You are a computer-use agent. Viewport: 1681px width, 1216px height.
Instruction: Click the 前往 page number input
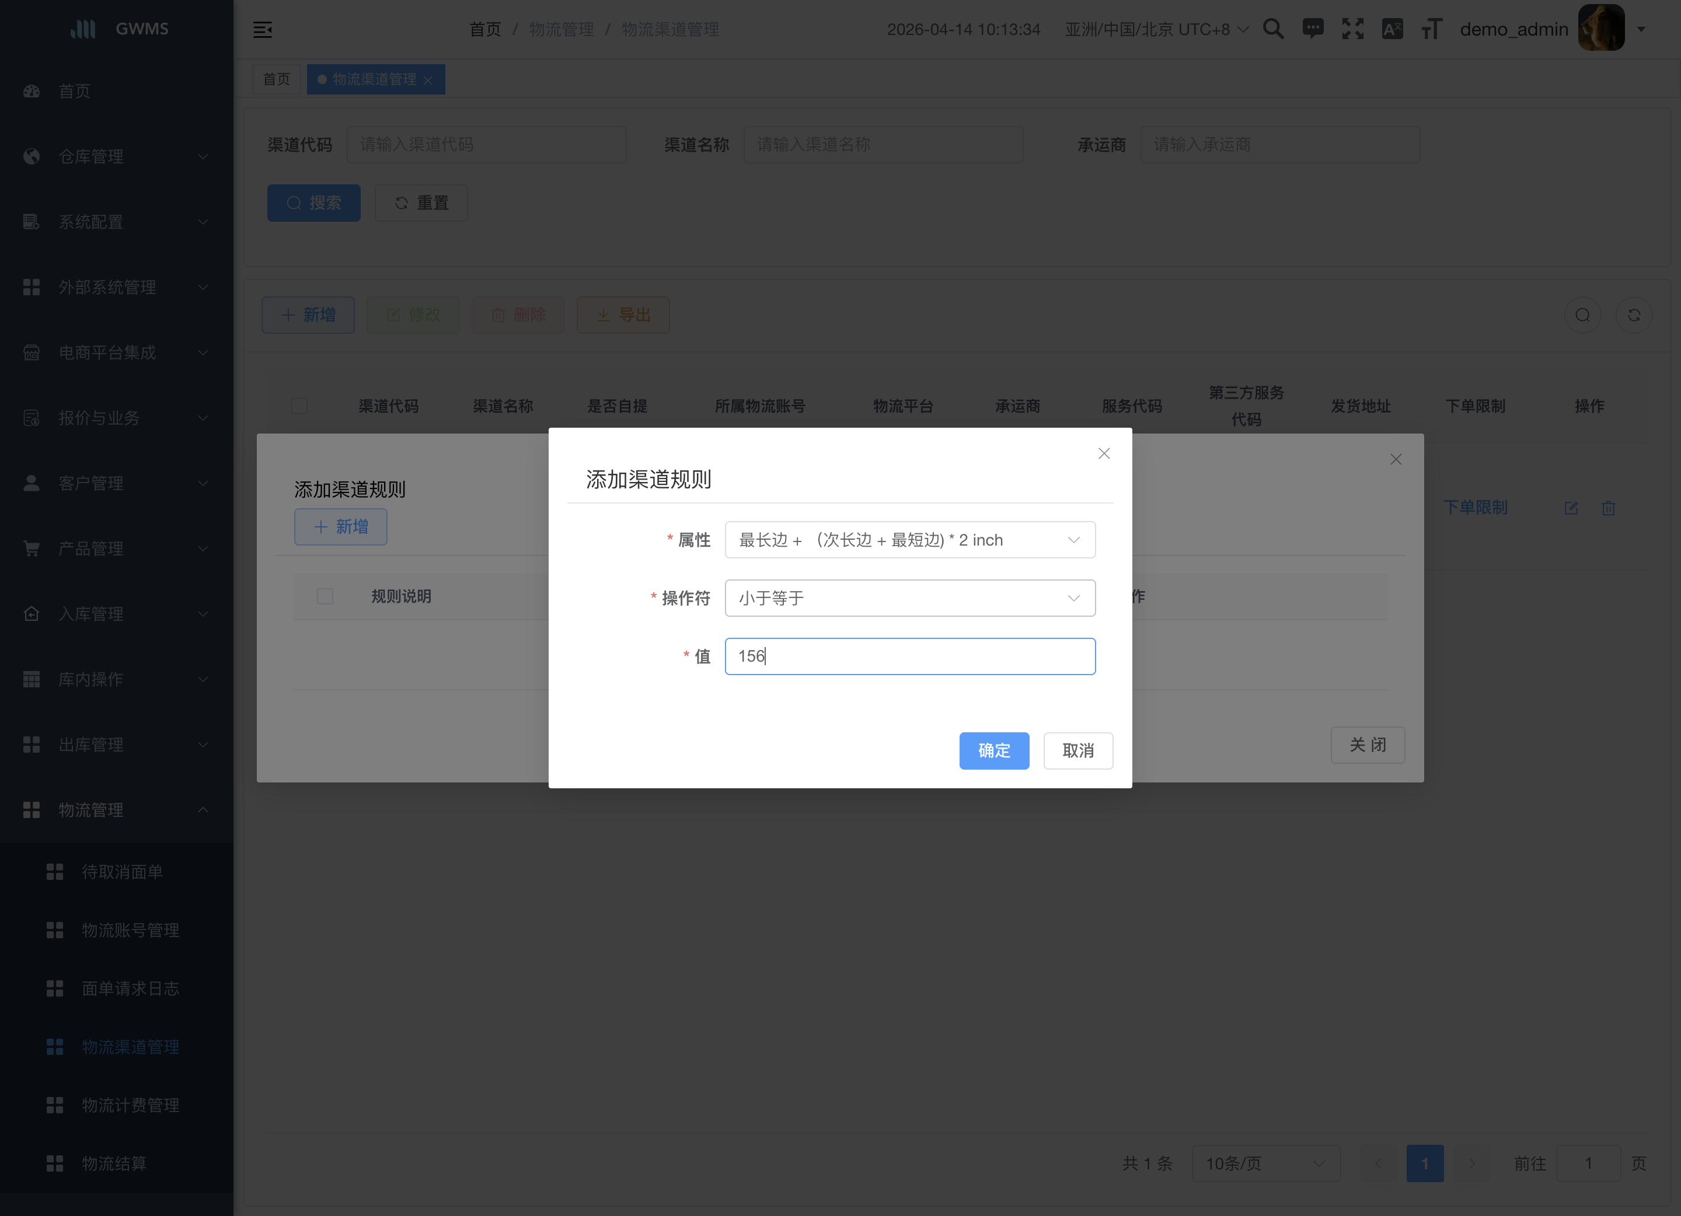pos(1588,1163)
